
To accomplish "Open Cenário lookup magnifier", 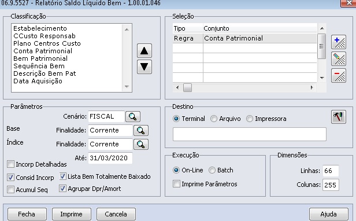I will click(133, 116).
